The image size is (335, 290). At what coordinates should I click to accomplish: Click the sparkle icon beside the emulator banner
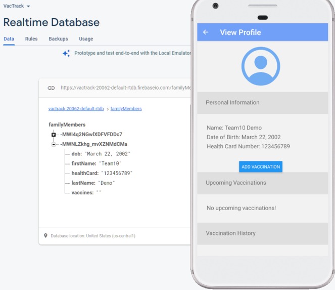66,53
